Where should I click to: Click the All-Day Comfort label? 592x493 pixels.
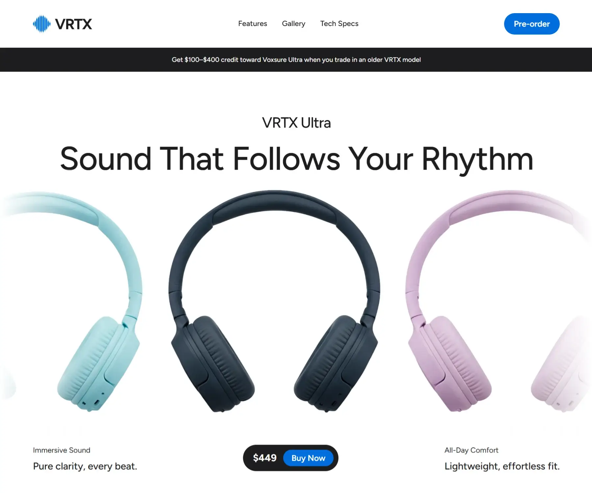[471, 450]
